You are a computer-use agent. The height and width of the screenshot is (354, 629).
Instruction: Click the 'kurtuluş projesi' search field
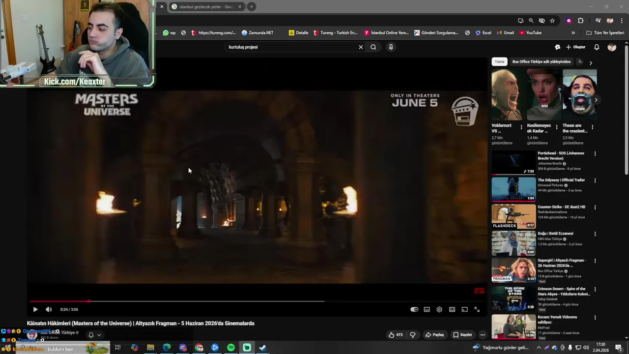pos(292,47)
